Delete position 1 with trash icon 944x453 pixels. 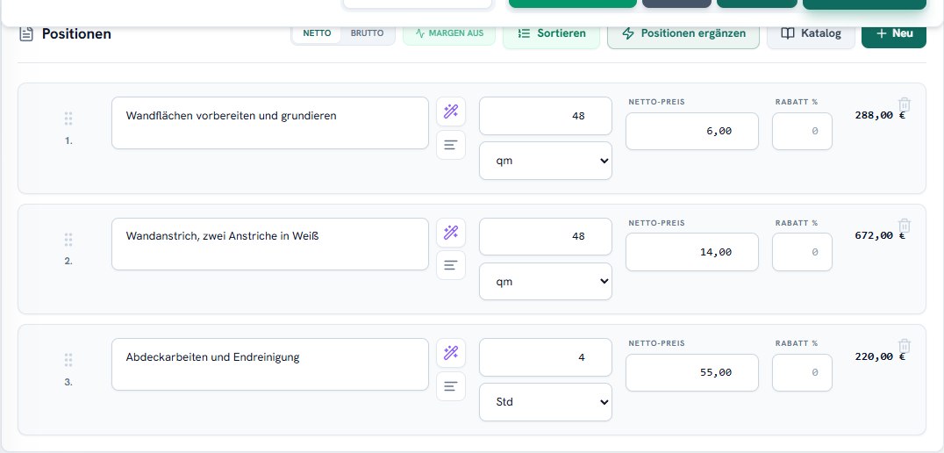(905, 104)
